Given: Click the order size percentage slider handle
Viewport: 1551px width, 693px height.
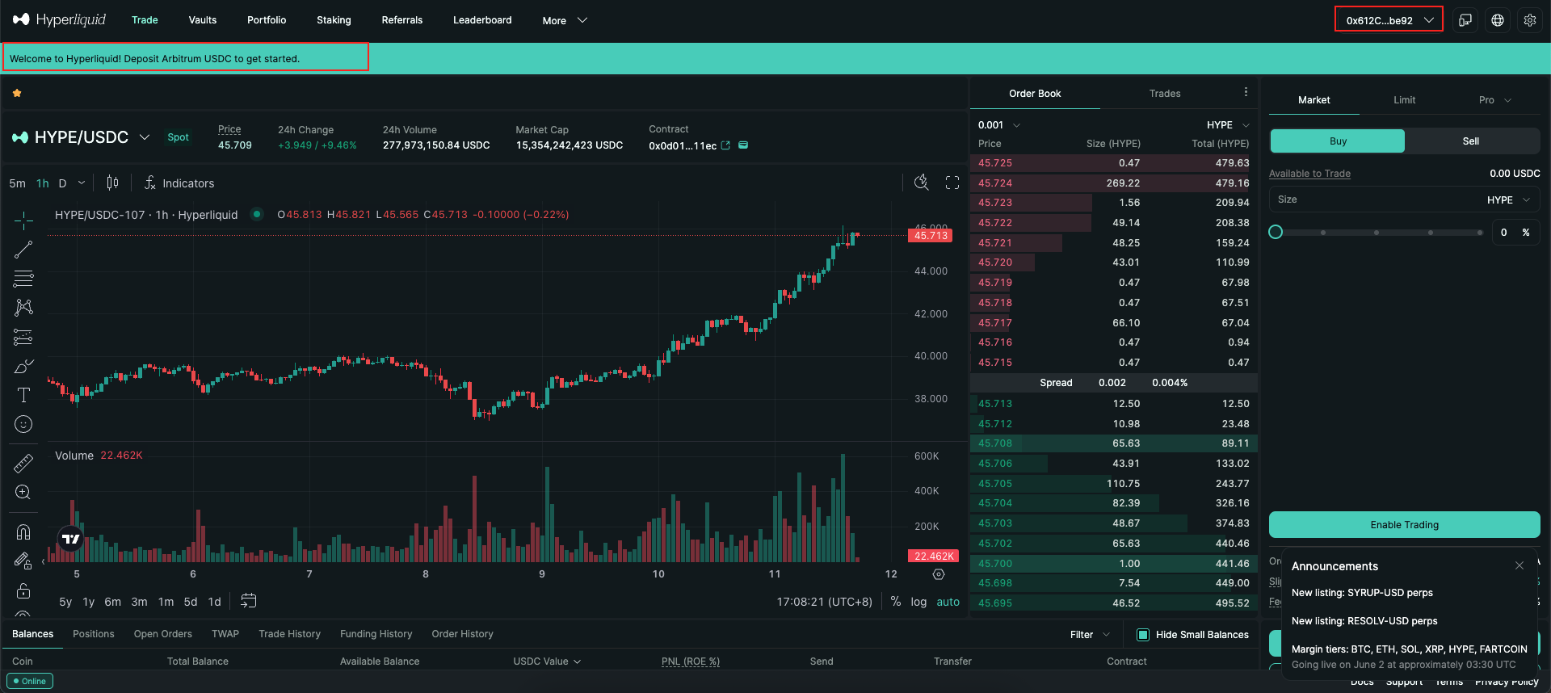Looking at the screenshot, I should tap(1276, 232).
